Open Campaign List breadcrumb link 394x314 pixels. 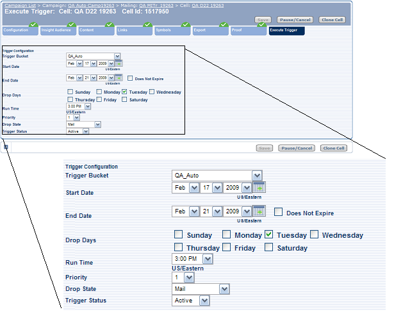pos(20,4)
